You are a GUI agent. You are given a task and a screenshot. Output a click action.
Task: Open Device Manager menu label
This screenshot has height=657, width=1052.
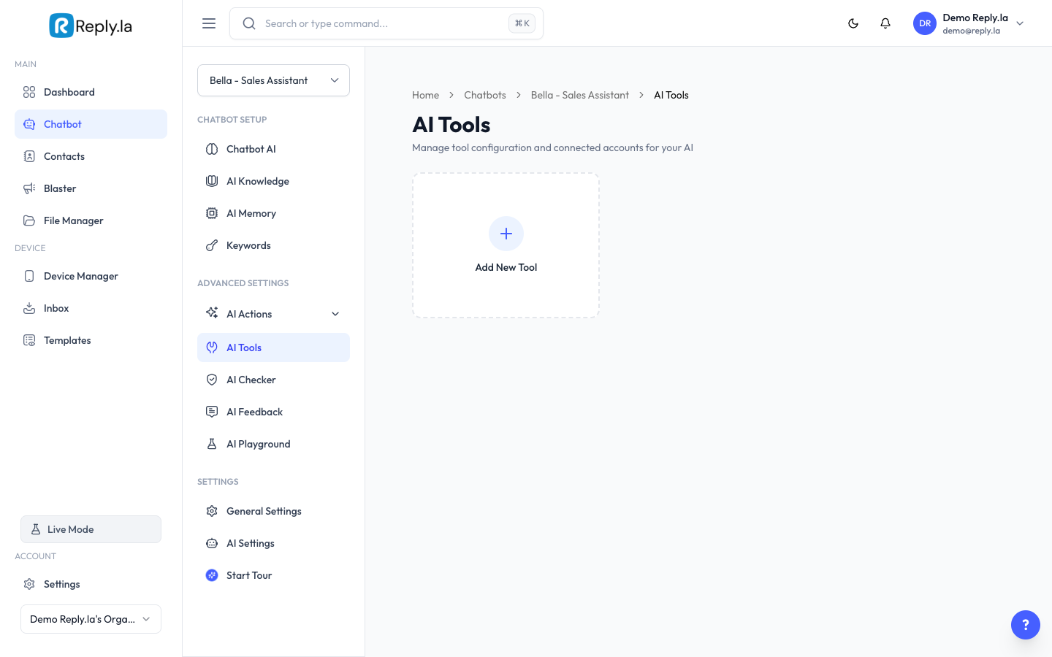81,276
